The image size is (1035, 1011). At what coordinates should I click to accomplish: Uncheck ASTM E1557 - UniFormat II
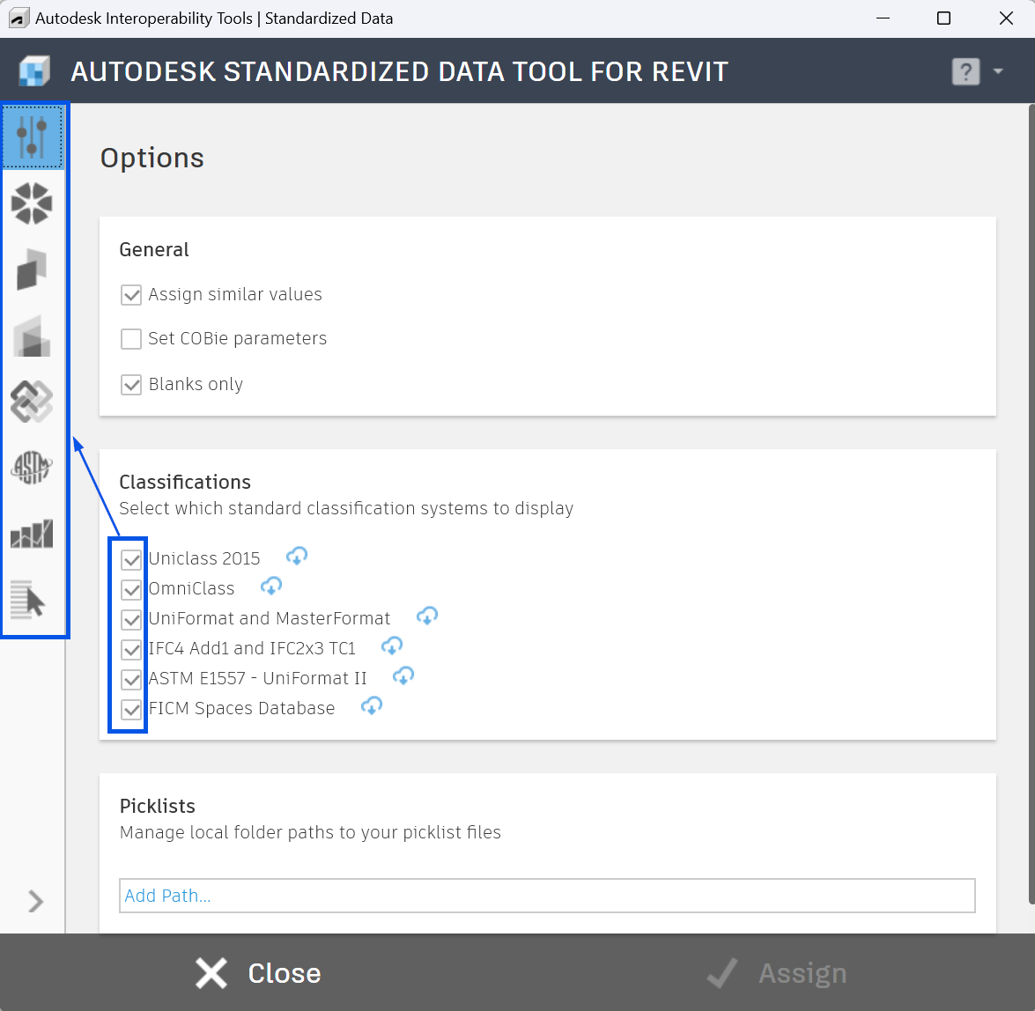pyautogui.click(x=131, y=679)
